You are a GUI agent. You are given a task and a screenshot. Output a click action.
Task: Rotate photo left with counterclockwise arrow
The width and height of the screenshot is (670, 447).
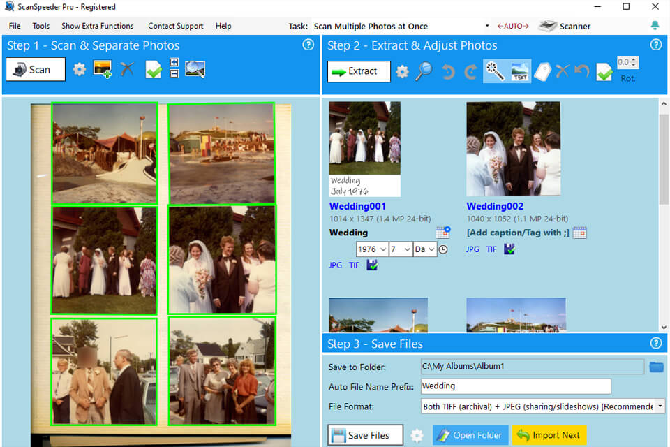pos(448,71)
